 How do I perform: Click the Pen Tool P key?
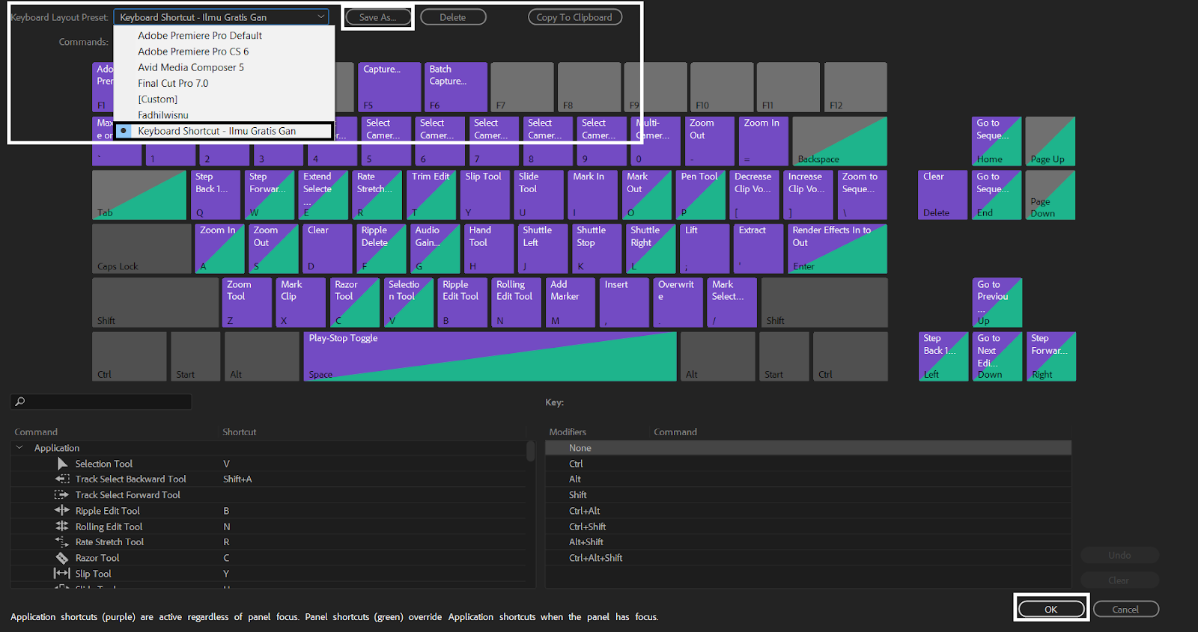[x=700, y=195]
